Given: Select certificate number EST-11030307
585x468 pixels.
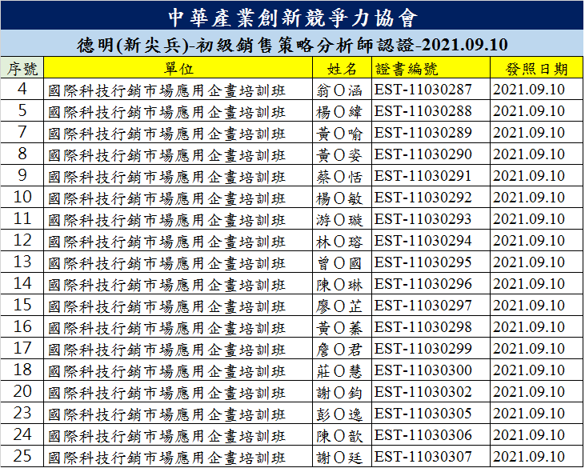Looking at the screenshot, I should point(423,457).
